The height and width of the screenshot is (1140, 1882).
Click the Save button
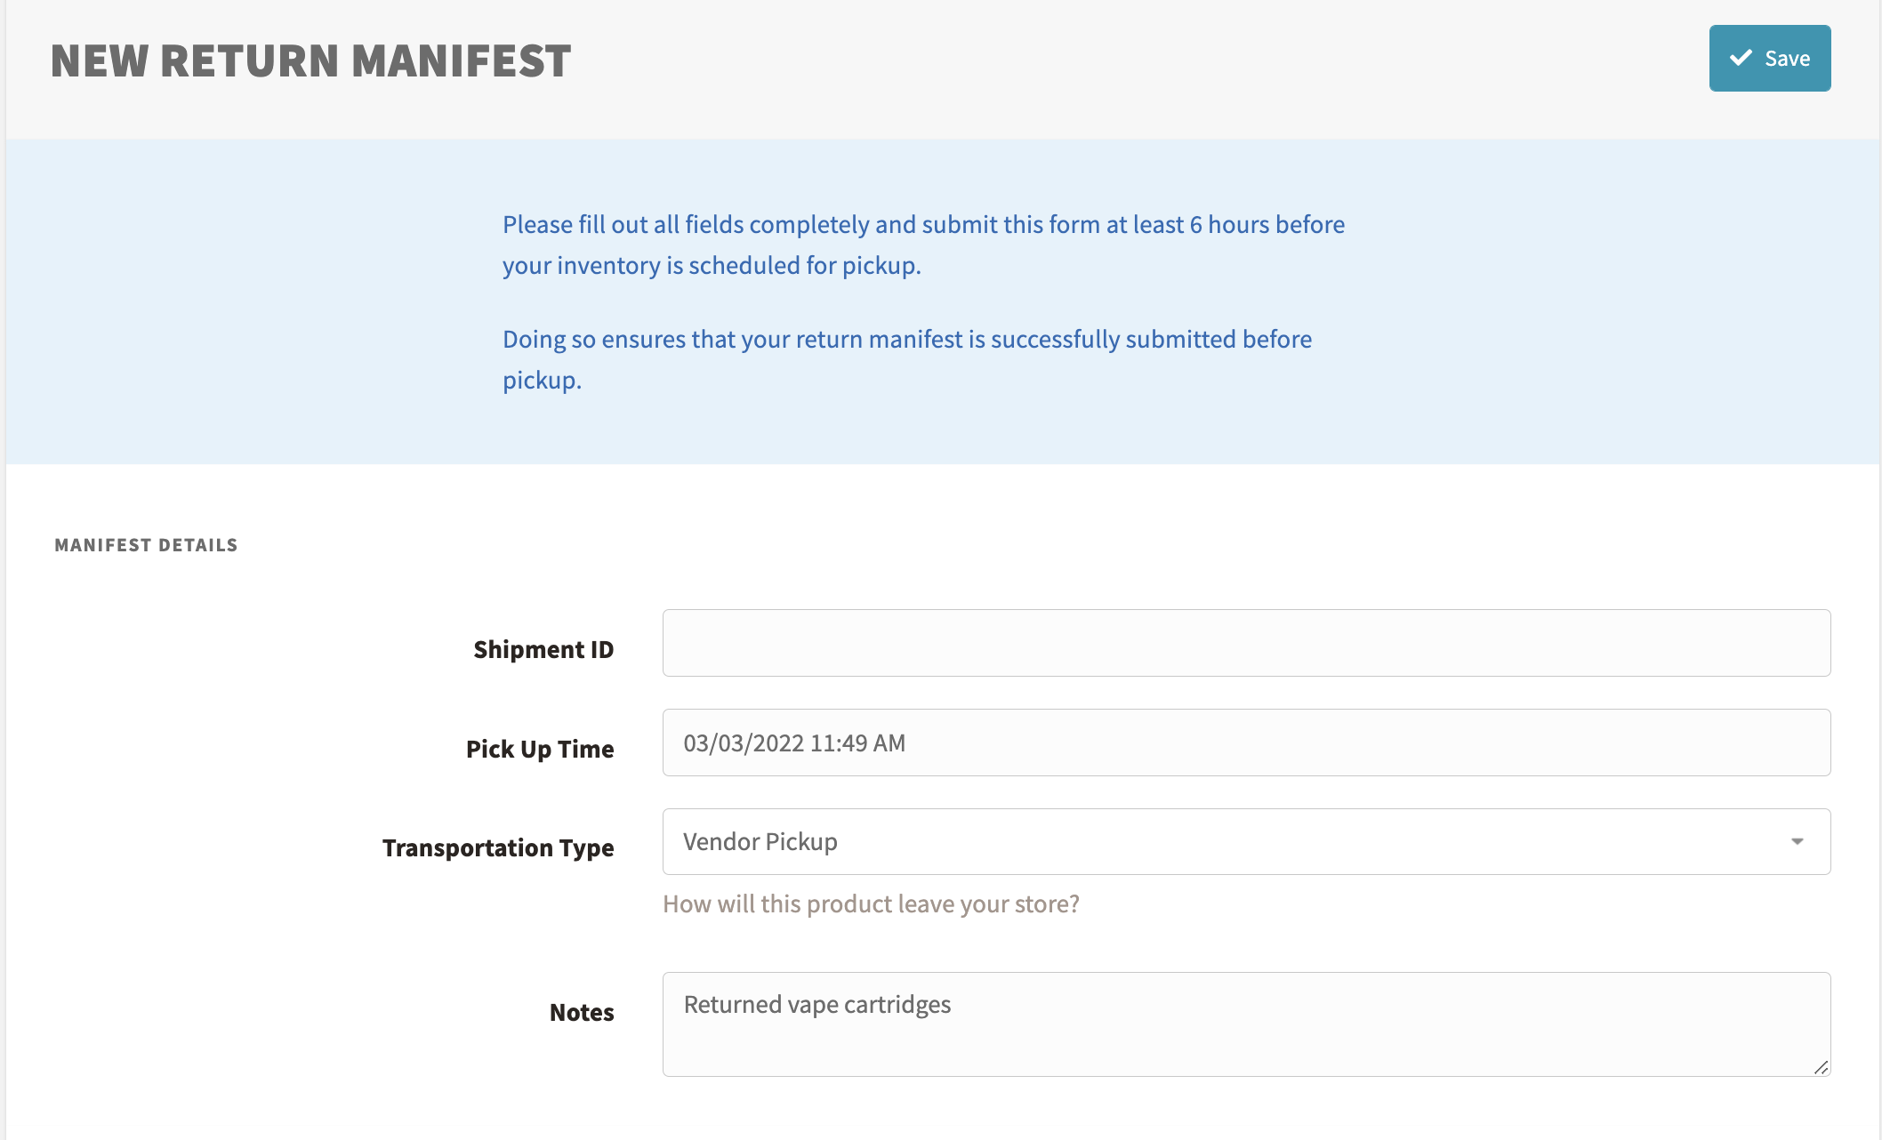coord(1769,58)
